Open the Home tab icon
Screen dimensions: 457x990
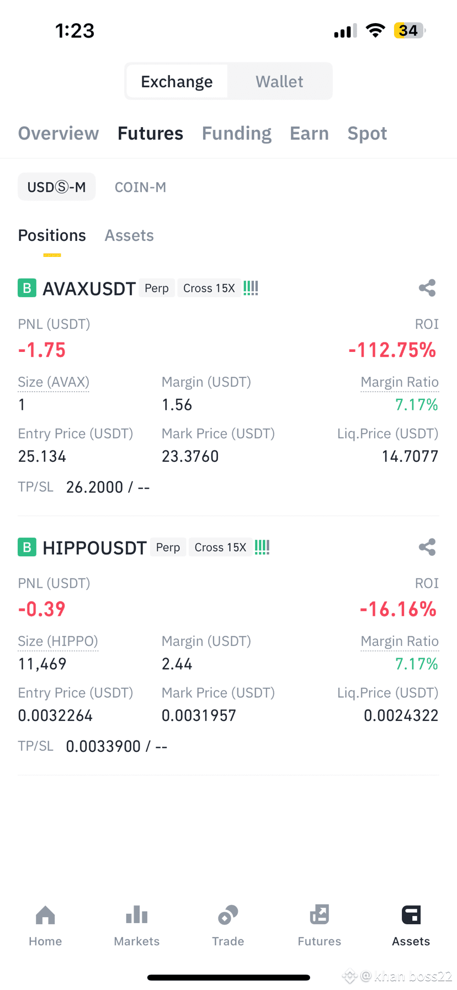45,915
